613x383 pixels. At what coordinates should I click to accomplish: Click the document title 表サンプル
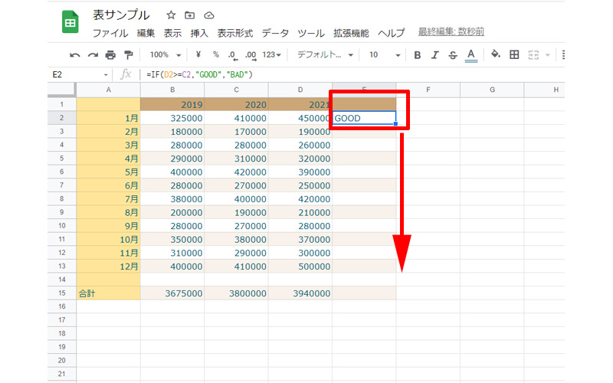[x=121, y=15]
